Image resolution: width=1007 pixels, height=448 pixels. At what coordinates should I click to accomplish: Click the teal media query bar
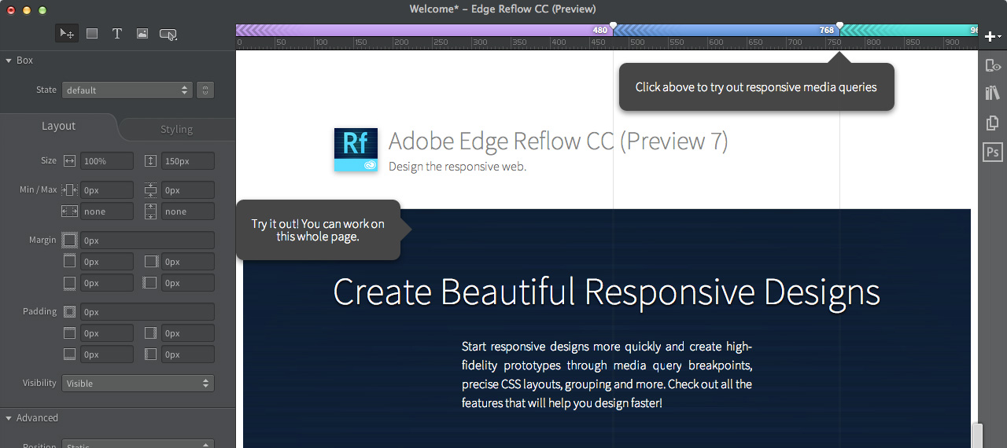[x=909, y=30]
